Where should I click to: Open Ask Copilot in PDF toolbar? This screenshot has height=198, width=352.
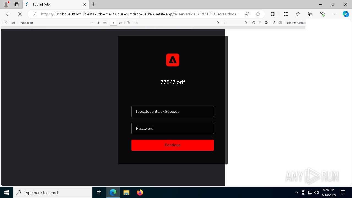tap(27, 23)
